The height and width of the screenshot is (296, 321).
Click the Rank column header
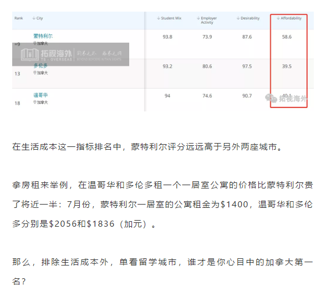point(18,18)
